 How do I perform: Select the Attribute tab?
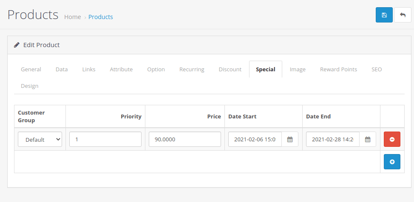(121, 69)
